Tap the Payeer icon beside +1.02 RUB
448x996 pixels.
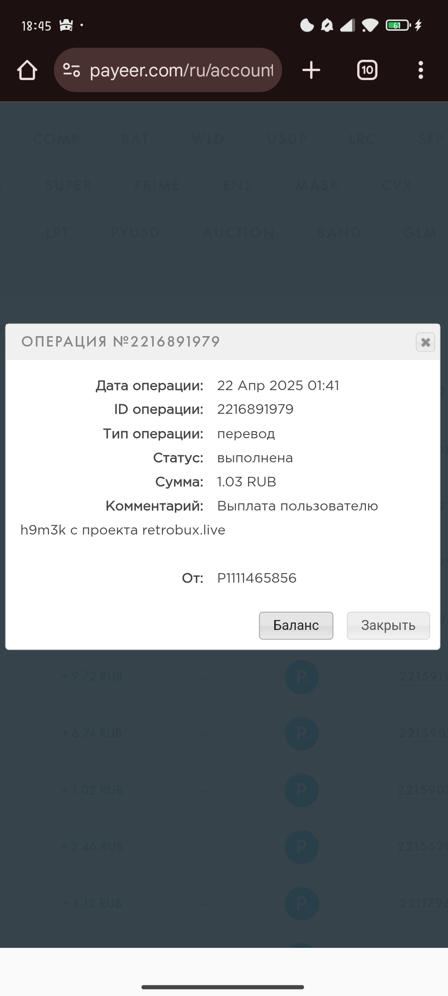click(x=302, y=790)
